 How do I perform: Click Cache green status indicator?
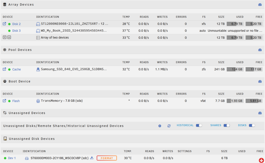(x=9, y=69)
